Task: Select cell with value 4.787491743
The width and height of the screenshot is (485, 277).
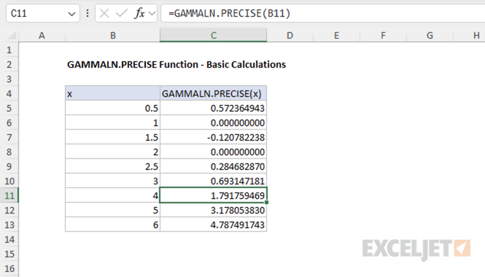Action: [213, 225]
